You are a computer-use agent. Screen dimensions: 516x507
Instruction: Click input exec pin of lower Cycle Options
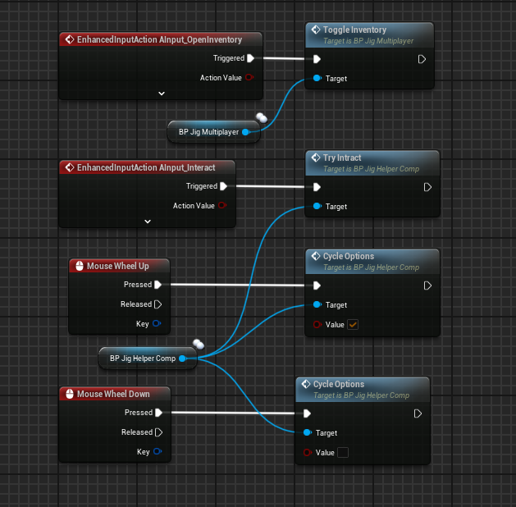[307, 413]
